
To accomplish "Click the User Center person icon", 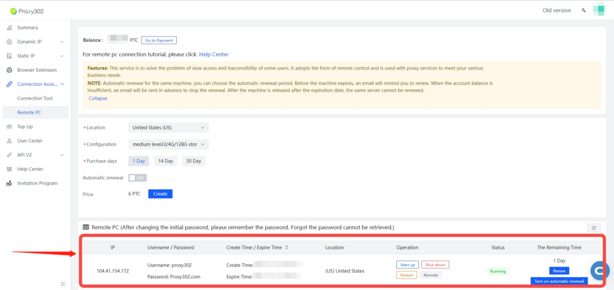I will (x=10, y=141).
